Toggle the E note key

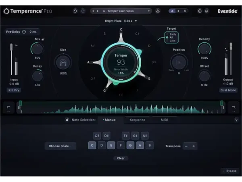(111, 145)
